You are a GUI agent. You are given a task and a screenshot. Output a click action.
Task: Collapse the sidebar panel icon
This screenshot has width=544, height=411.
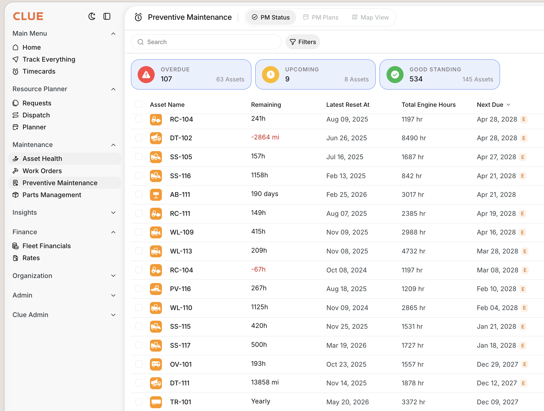pos(107,16)
